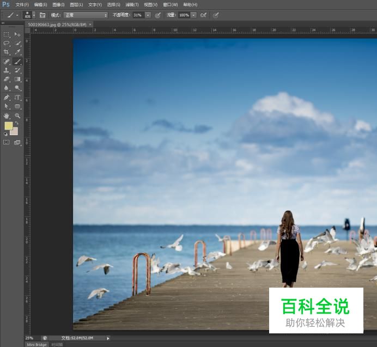The width and height of the screenshot is (377, 347).
Task: Open the 选择(S) menu
Action: point(113,4)
